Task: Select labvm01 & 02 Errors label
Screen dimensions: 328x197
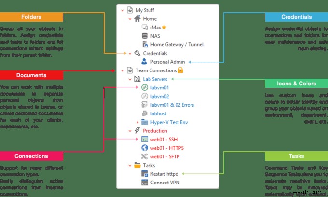Action: pos(172,105)
